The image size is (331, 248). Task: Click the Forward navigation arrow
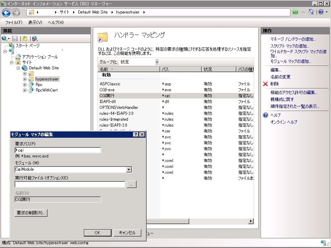[x=16, y=12]
